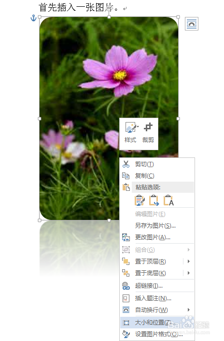Click the format picture icon

(126, 334)
